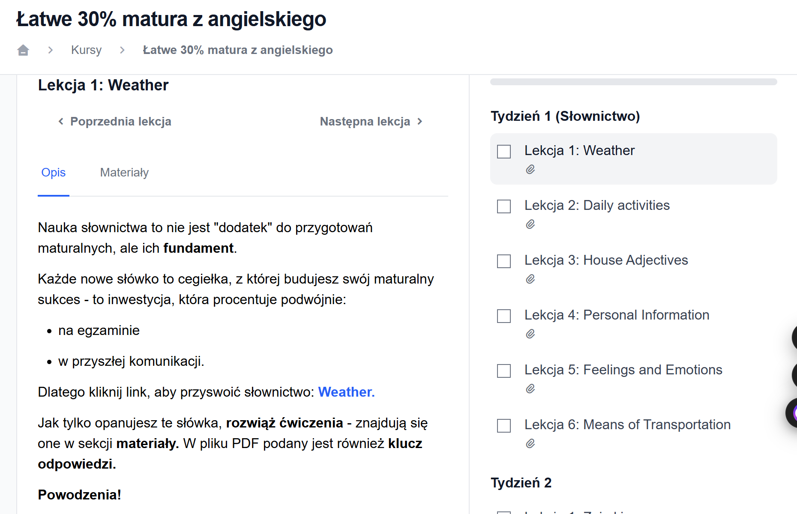
Task: Click the course progress bar
Action: point(633,82)
